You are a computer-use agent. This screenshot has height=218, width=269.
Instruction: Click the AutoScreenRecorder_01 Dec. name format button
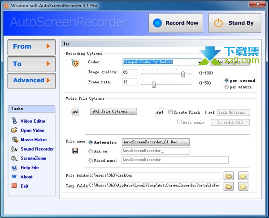point(156,142)
